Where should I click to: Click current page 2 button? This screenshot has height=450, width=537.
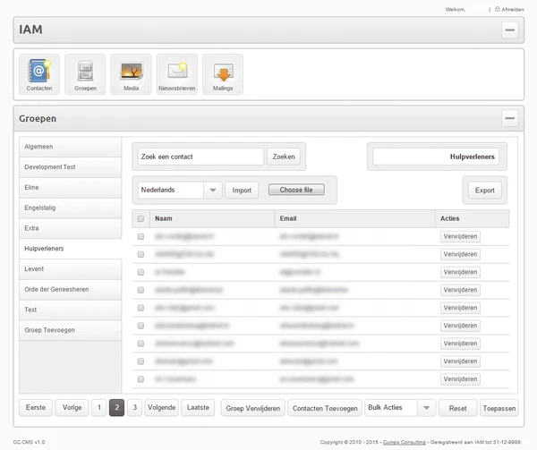click(116, 408)
